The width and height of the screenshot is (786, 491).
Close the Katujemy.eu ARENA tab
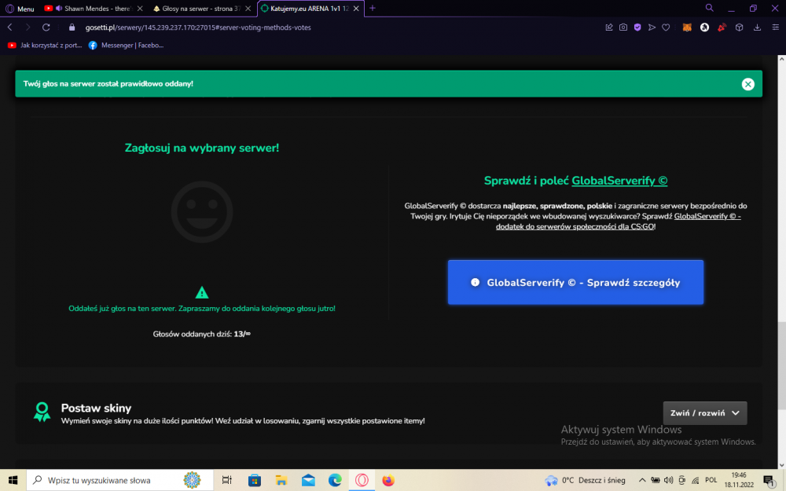click(356, 9)
